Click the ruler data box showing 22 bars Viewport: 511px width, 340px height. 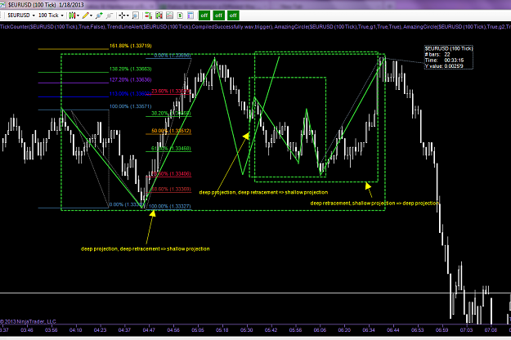point(448,57)
